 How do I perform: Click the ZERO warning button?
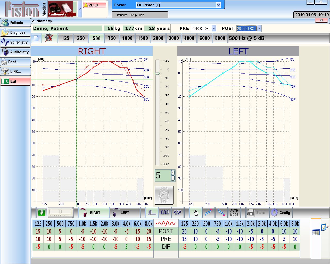pos(95,5)
